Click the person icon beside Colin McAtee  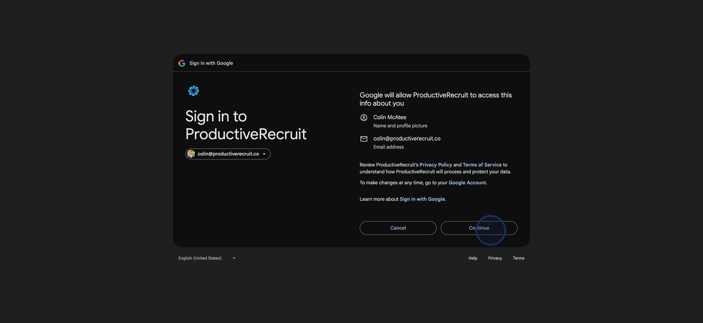(x=364, y=117)
